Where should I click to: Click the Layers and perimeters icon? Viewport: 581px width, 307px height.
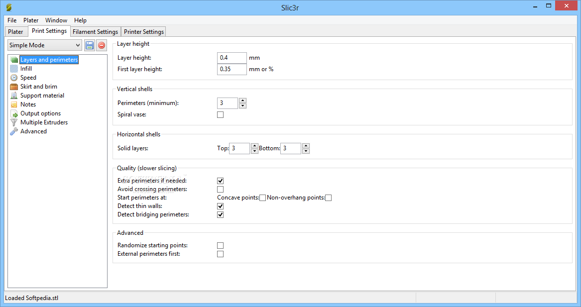(x=14, y=60)
